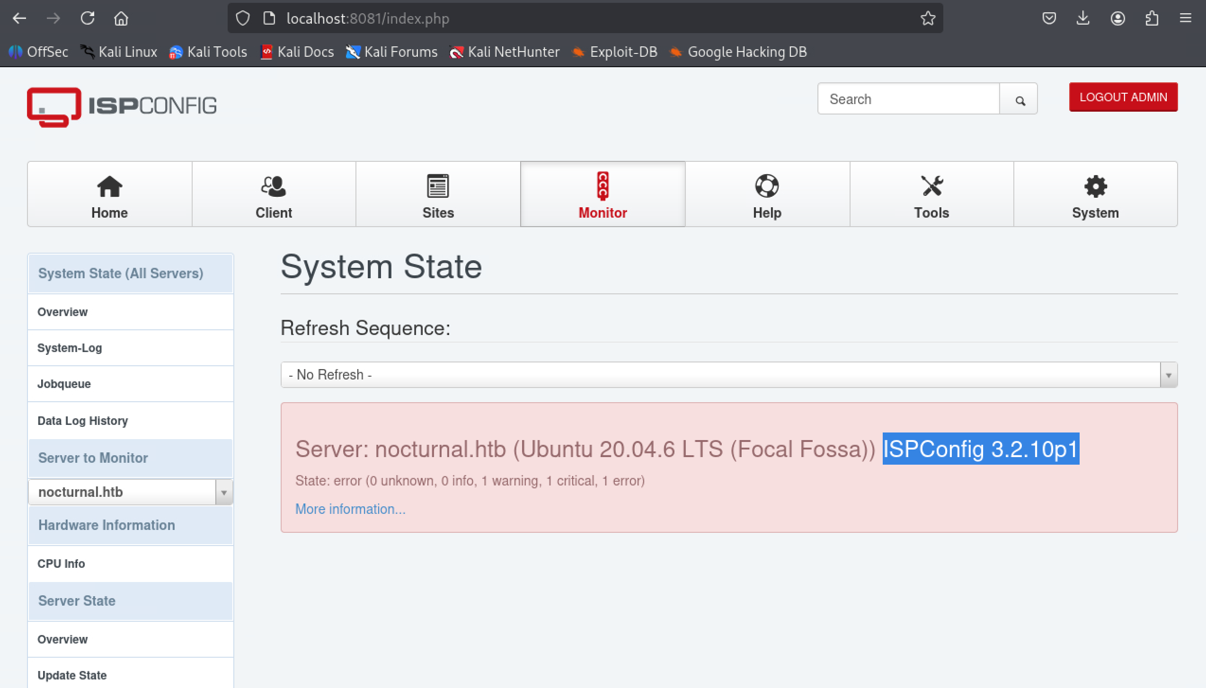Open the Kali Docs bookmark
Viewport: 1206px width, 688px height.
[x=297, y=52]
